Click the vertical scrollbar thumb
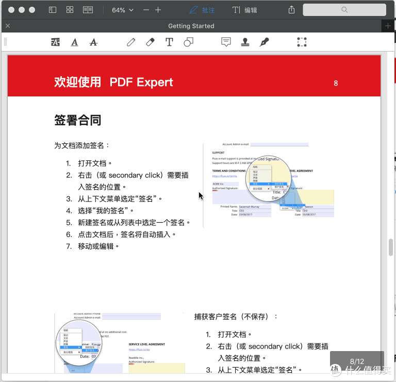This screenshot has width=396, height=382. pos(391,247)
